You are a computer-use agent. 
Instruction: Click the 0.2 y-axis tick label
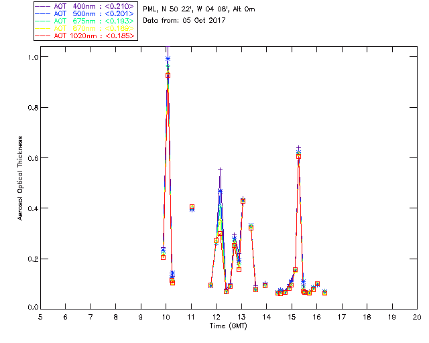pyautogui.click(x=33, y=259)
